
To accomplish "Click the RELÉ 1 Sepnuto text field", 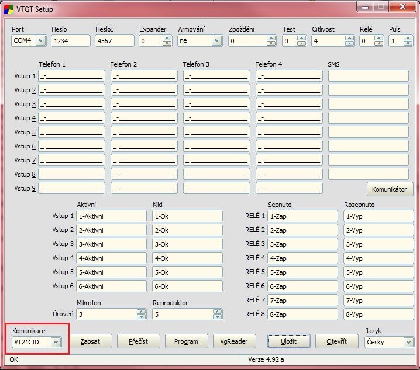I will [x=302, y=216].
